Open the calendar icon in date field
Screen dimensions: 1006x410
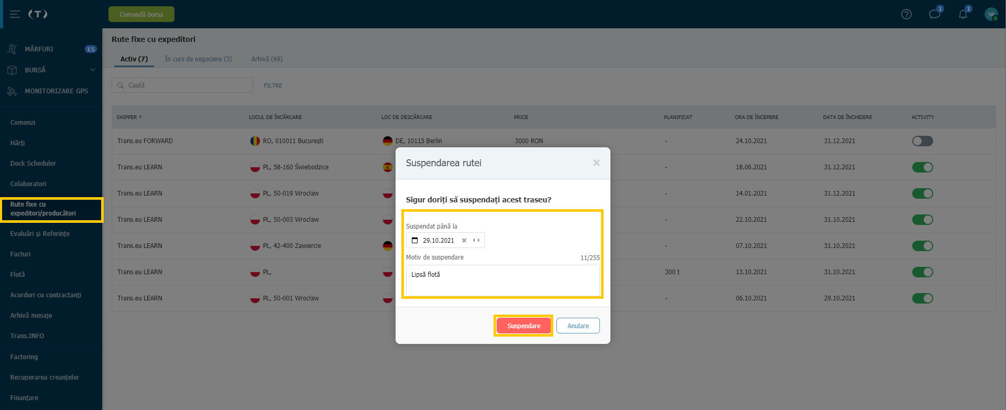pyautogui.click(x=414, y=240)
